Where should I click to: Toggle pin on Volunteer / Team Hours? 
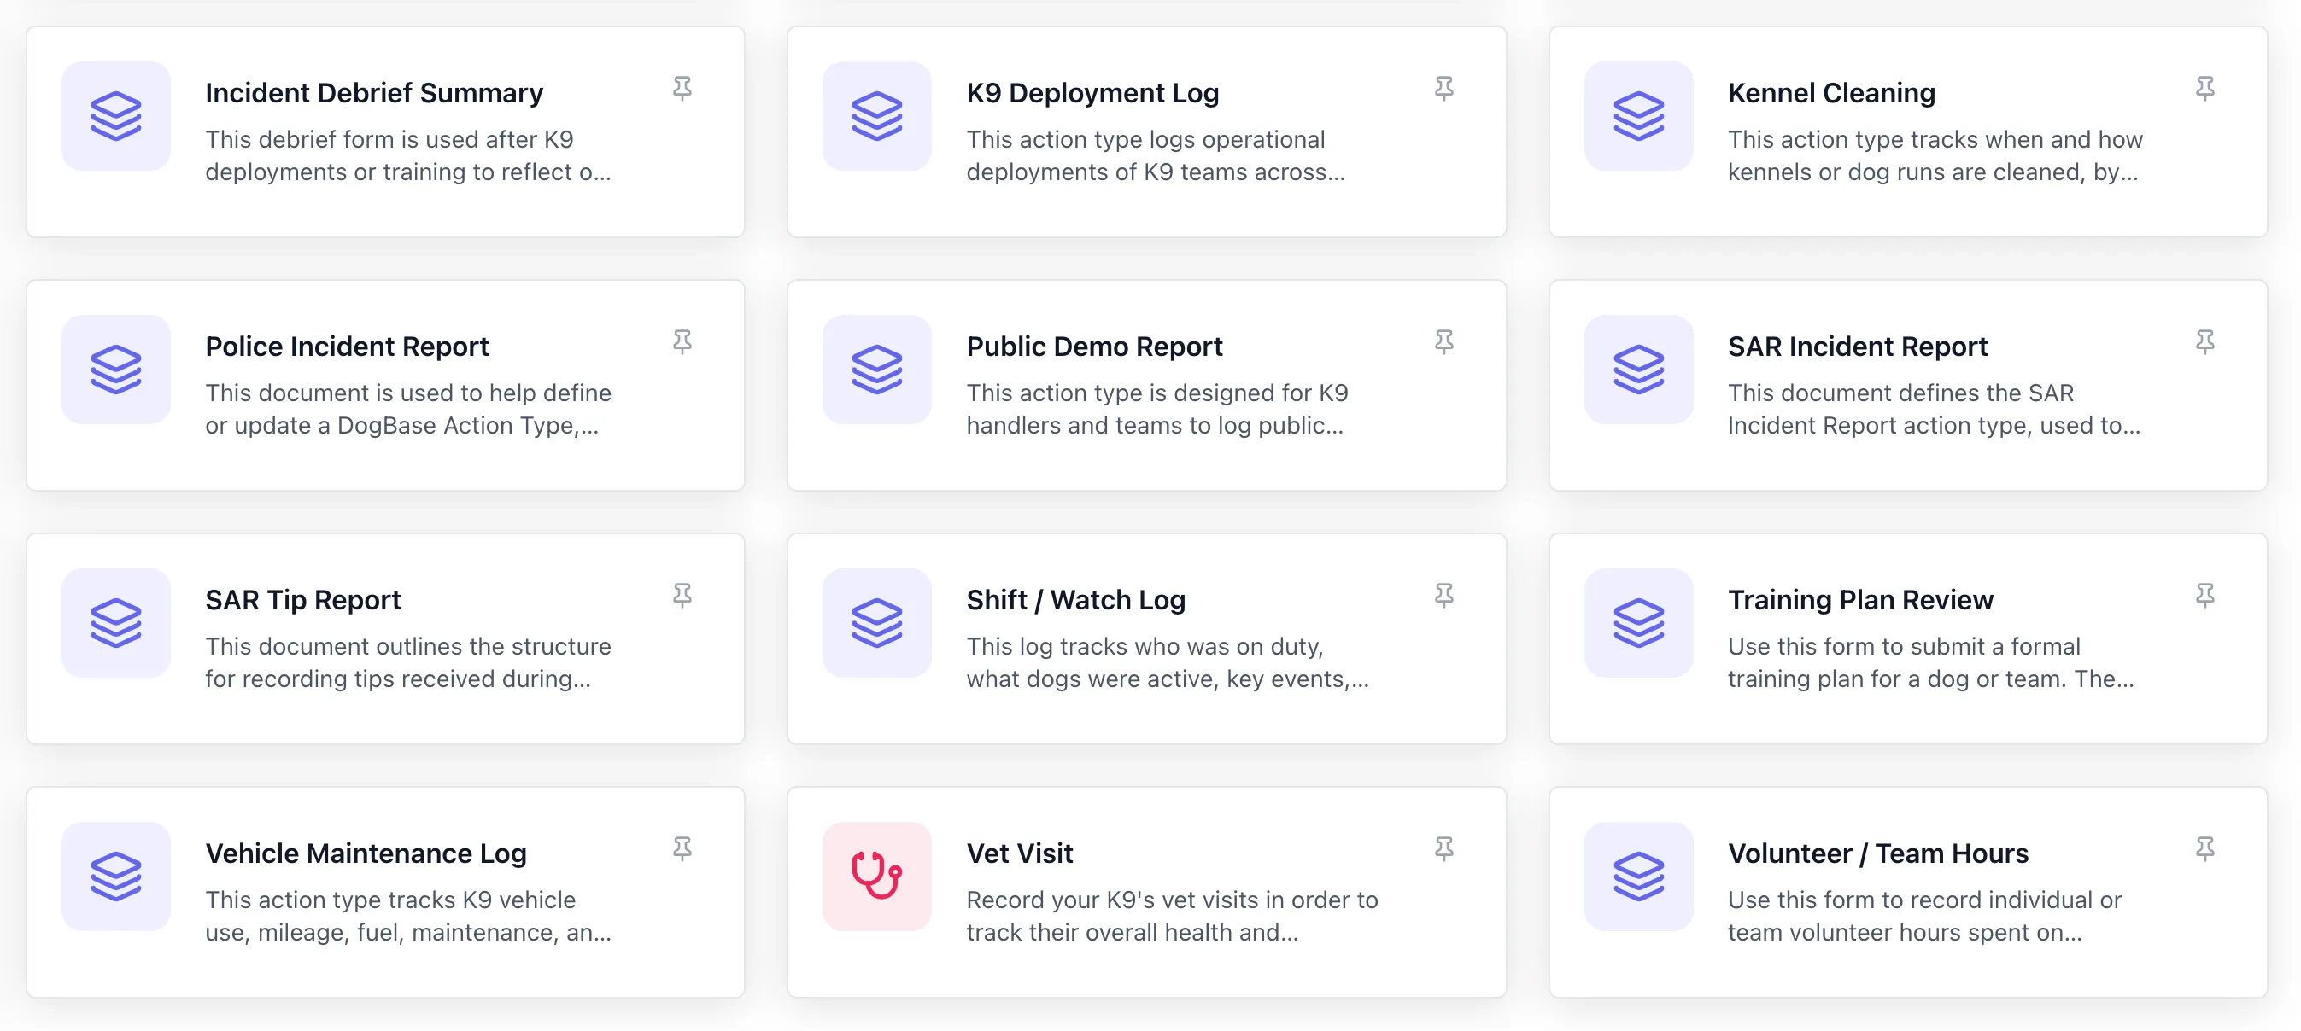pos(2205,849)
